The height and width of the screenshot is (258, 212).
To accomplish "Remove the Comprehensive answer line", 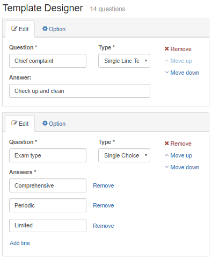I will 104,185.
